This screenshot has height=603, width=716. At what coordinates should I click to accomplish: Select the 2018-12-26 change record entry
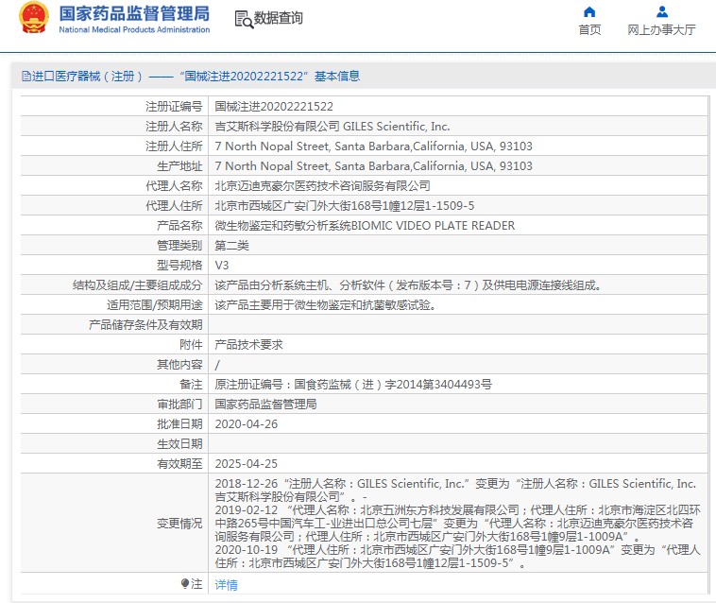(x=455, y=491)
